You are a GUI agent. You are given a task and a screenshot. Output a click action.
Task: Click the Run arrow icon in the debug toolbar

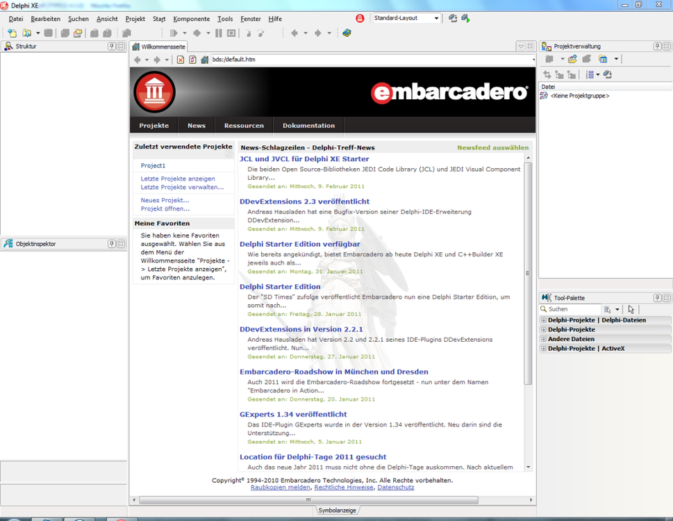pos(174,33)
